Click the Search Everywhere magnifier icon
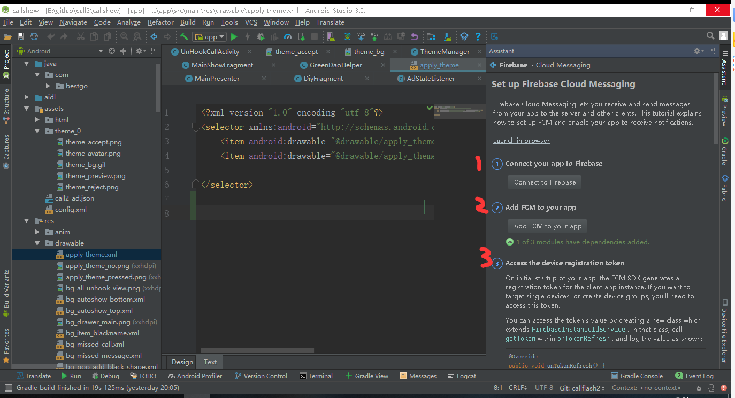Image resolution: width=735 pixels, height=398 pixels. coord(710,36)
